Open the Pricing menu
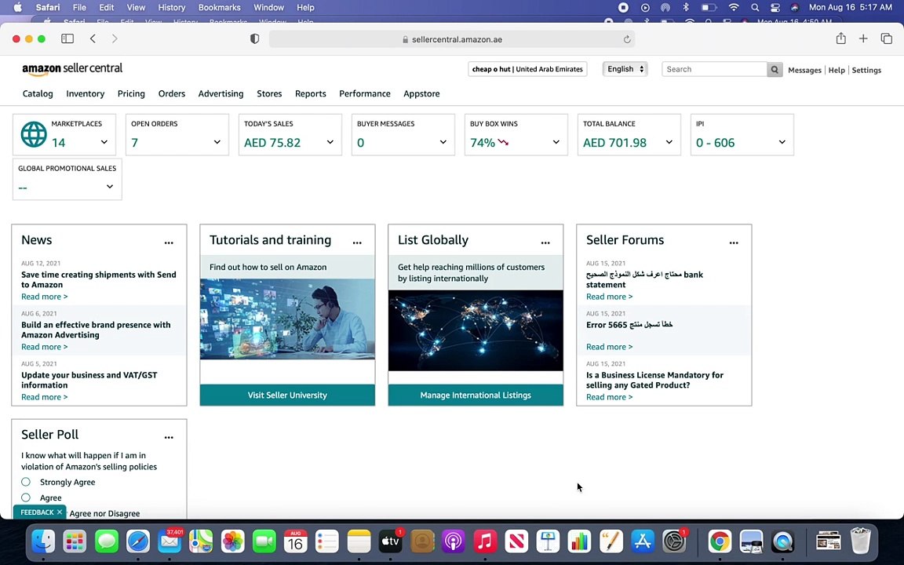 [x=132, y=93]
